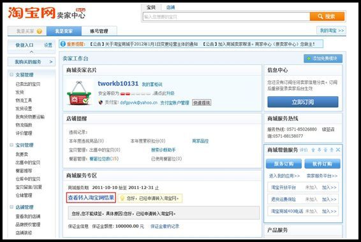Collapse the 快捷入口 panel with the up chevron

(x=31, y=52)
